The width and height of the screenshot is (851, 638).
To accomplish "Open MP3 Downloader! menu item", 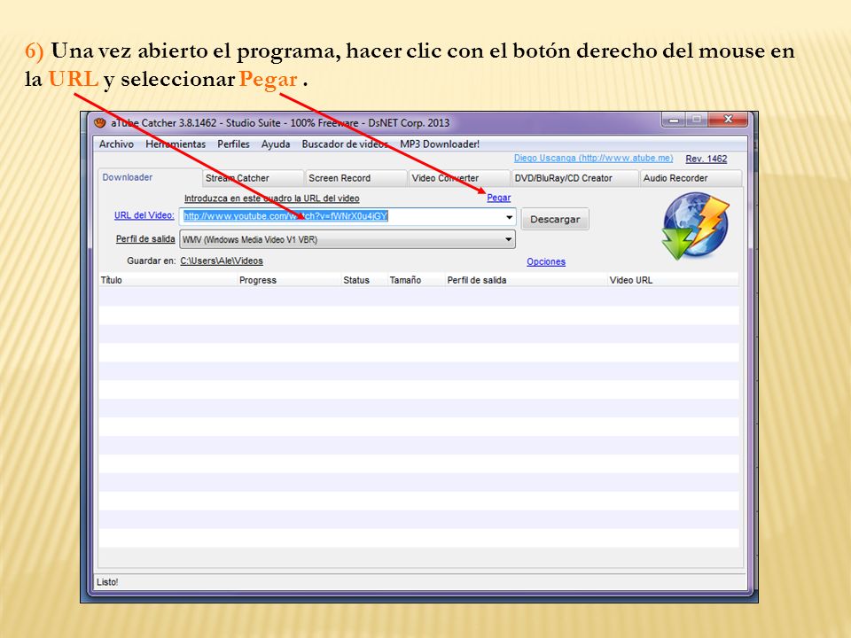I will [440, 144].
